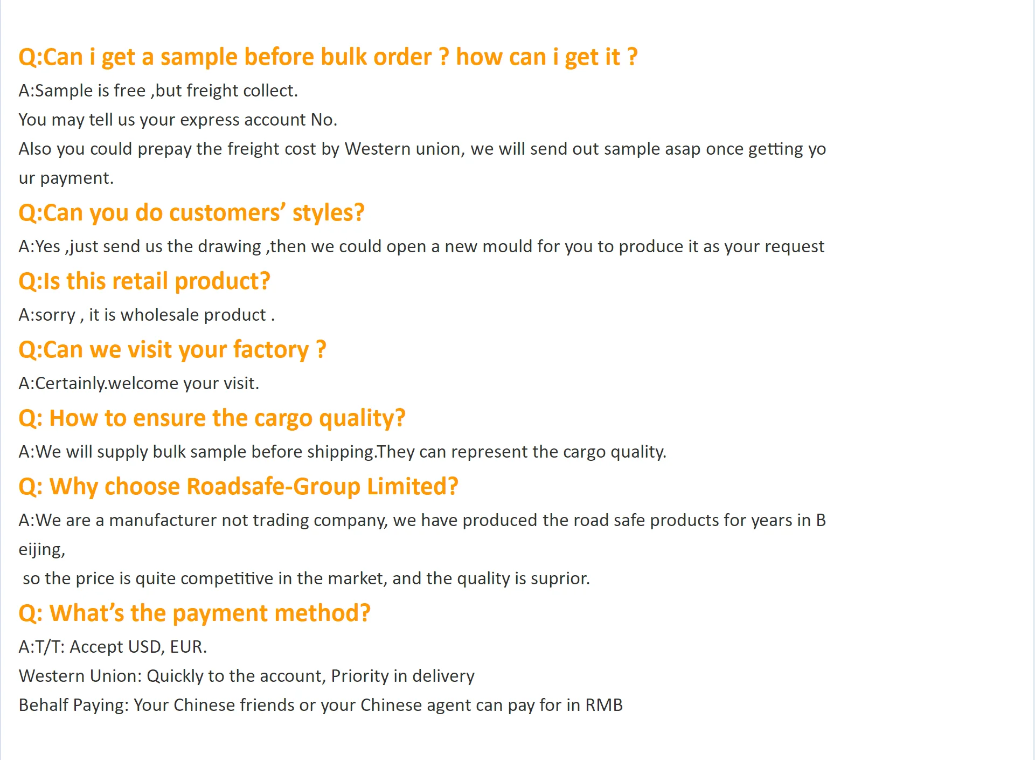1035x760 pixels.
Task: Click the 'Sample is free, but freight collect' answer
Action: pyautogui.click(x=158, y=91)
